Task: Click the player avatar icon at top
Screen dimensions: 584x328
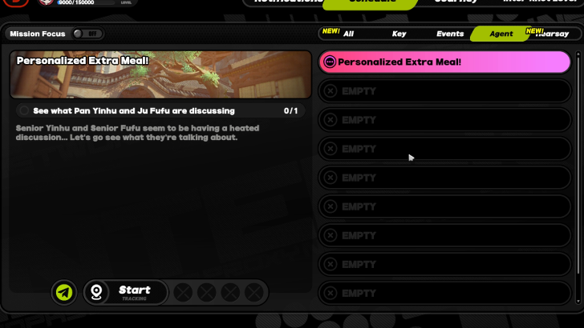Action: 47,2
